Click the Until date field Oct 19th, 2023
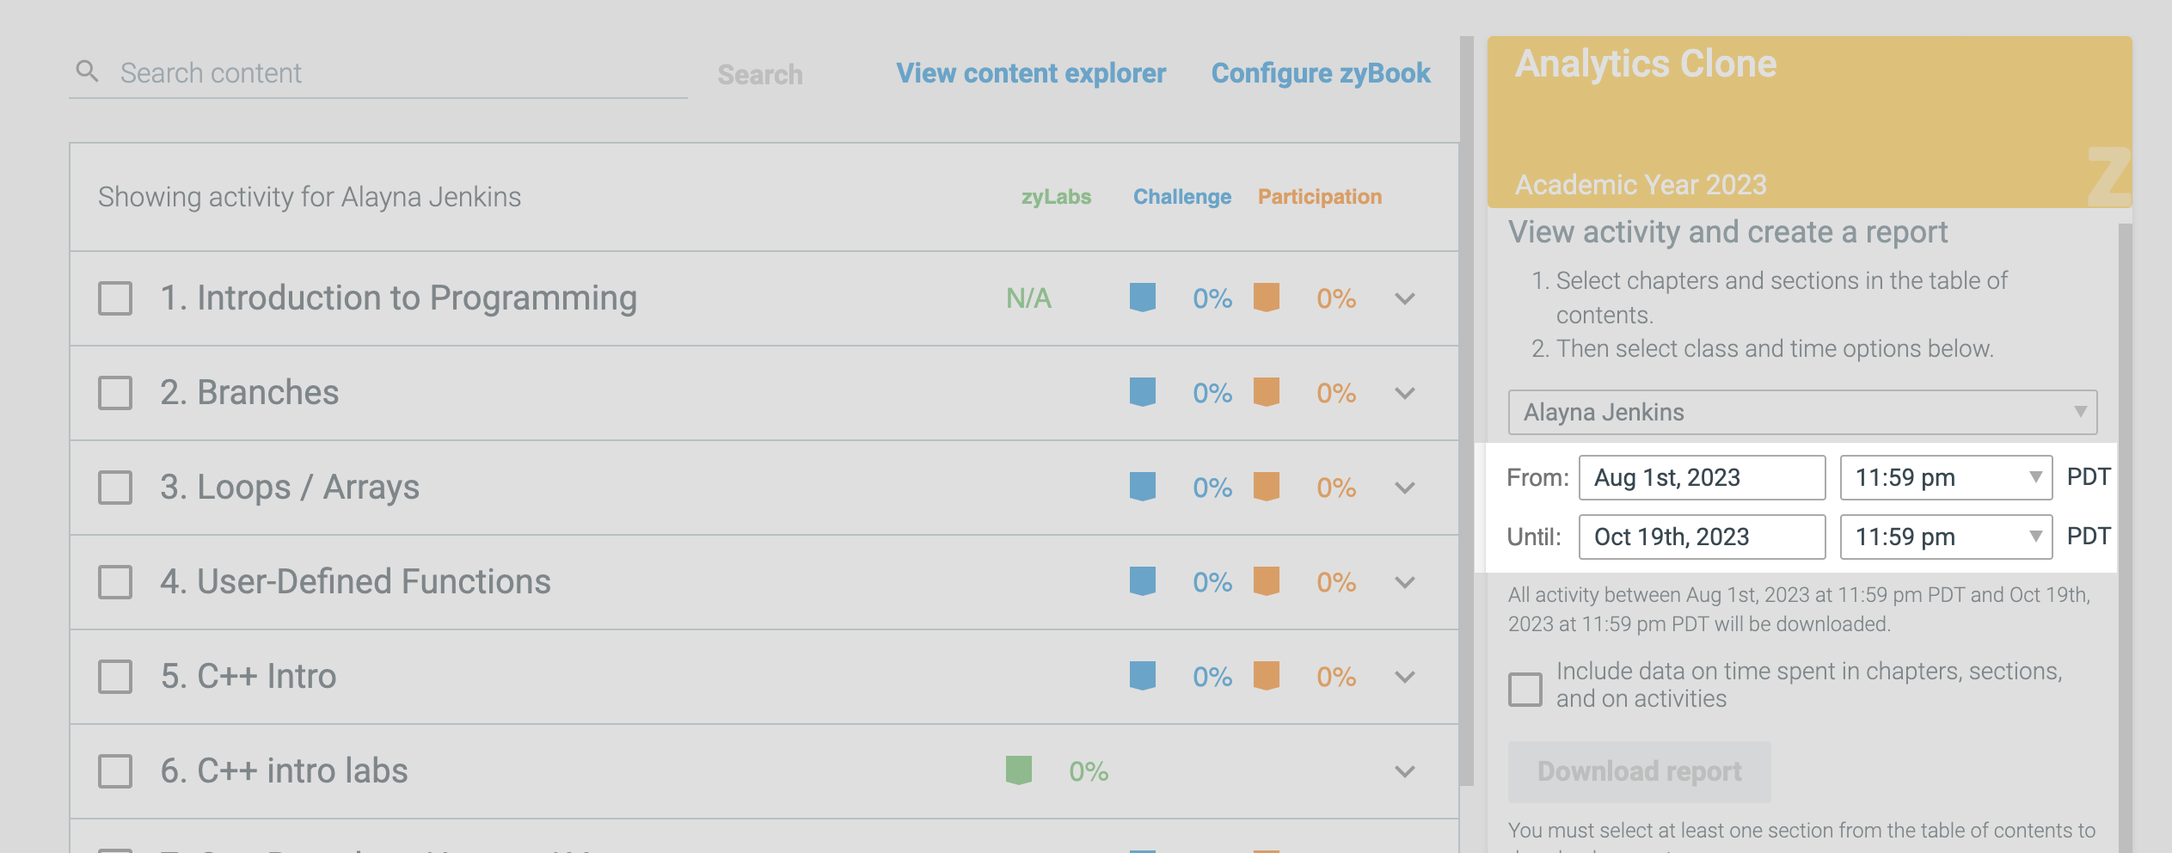Viewport: 2172px width, 853px height. 1702,537
